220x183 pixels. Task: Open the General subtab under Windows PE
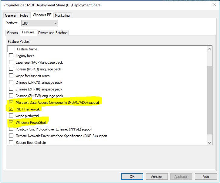[x=13, y=33]
